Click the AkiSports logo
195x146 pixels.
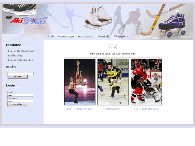[29, 21]
